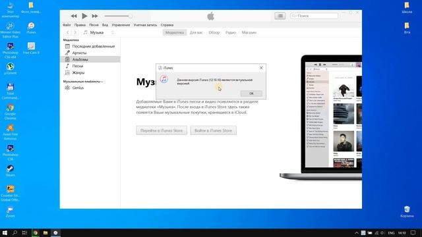Click the iTunes taskbar button
422x237 pixels.
(x=55, y=232)
